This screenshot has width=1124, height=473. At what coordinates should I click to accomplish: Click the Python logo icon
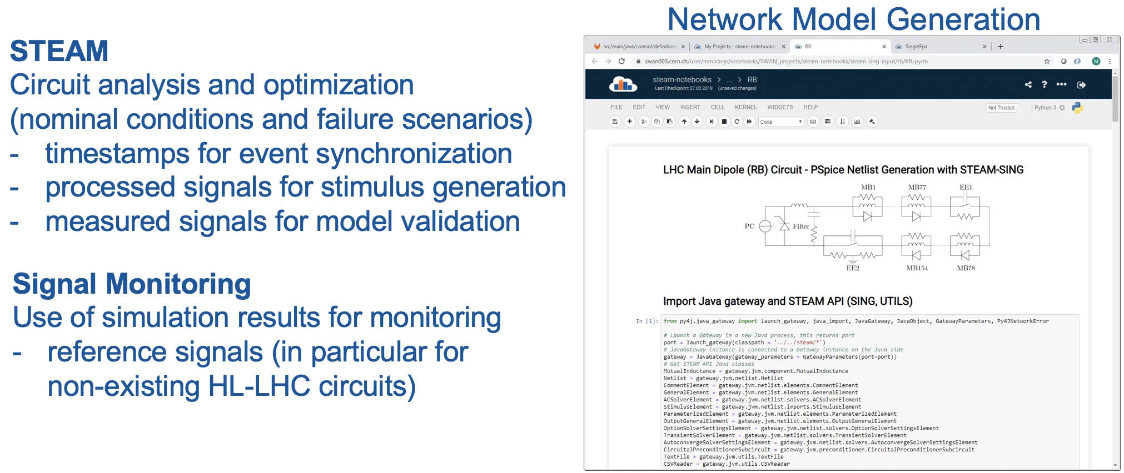[1077, 108]
